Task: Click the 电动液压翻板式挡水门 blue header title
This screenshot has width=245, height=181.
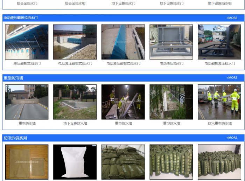Action: coord(20,18)
